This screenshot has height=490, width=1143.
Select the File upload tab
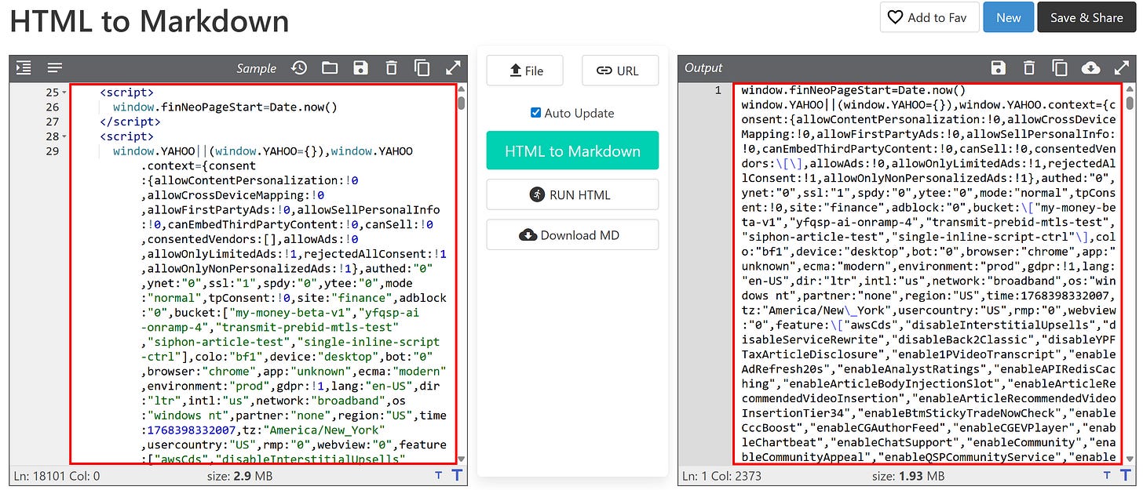524,71
